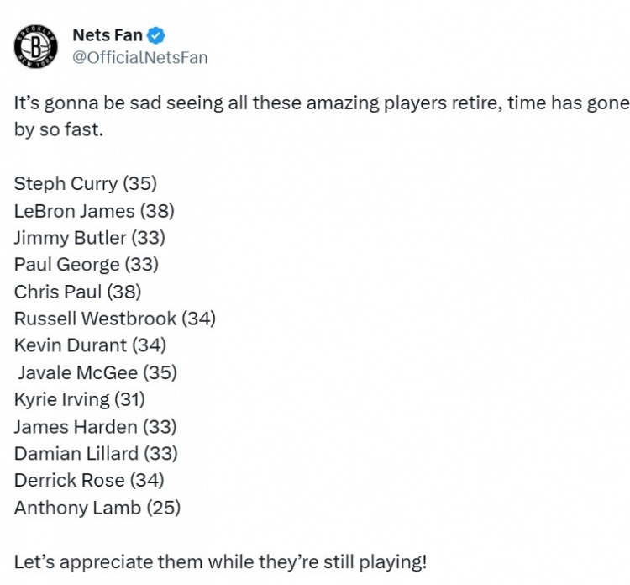This screenshot has height=585, width=630.
Task: Click the Steph Curry (35) line
Action: point(86,184)
